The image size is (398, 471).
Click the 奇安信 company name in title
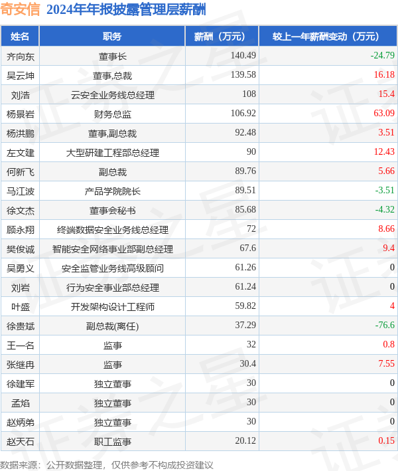[20, 9]
